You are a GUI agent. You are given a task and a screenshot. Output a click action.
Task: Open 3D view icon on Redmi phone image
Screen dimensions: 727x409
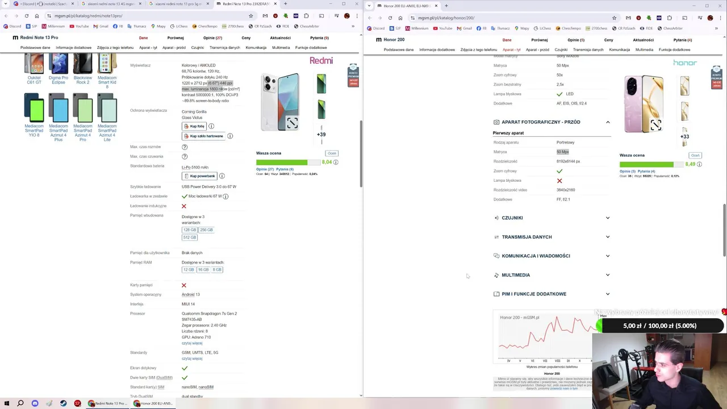292,123
